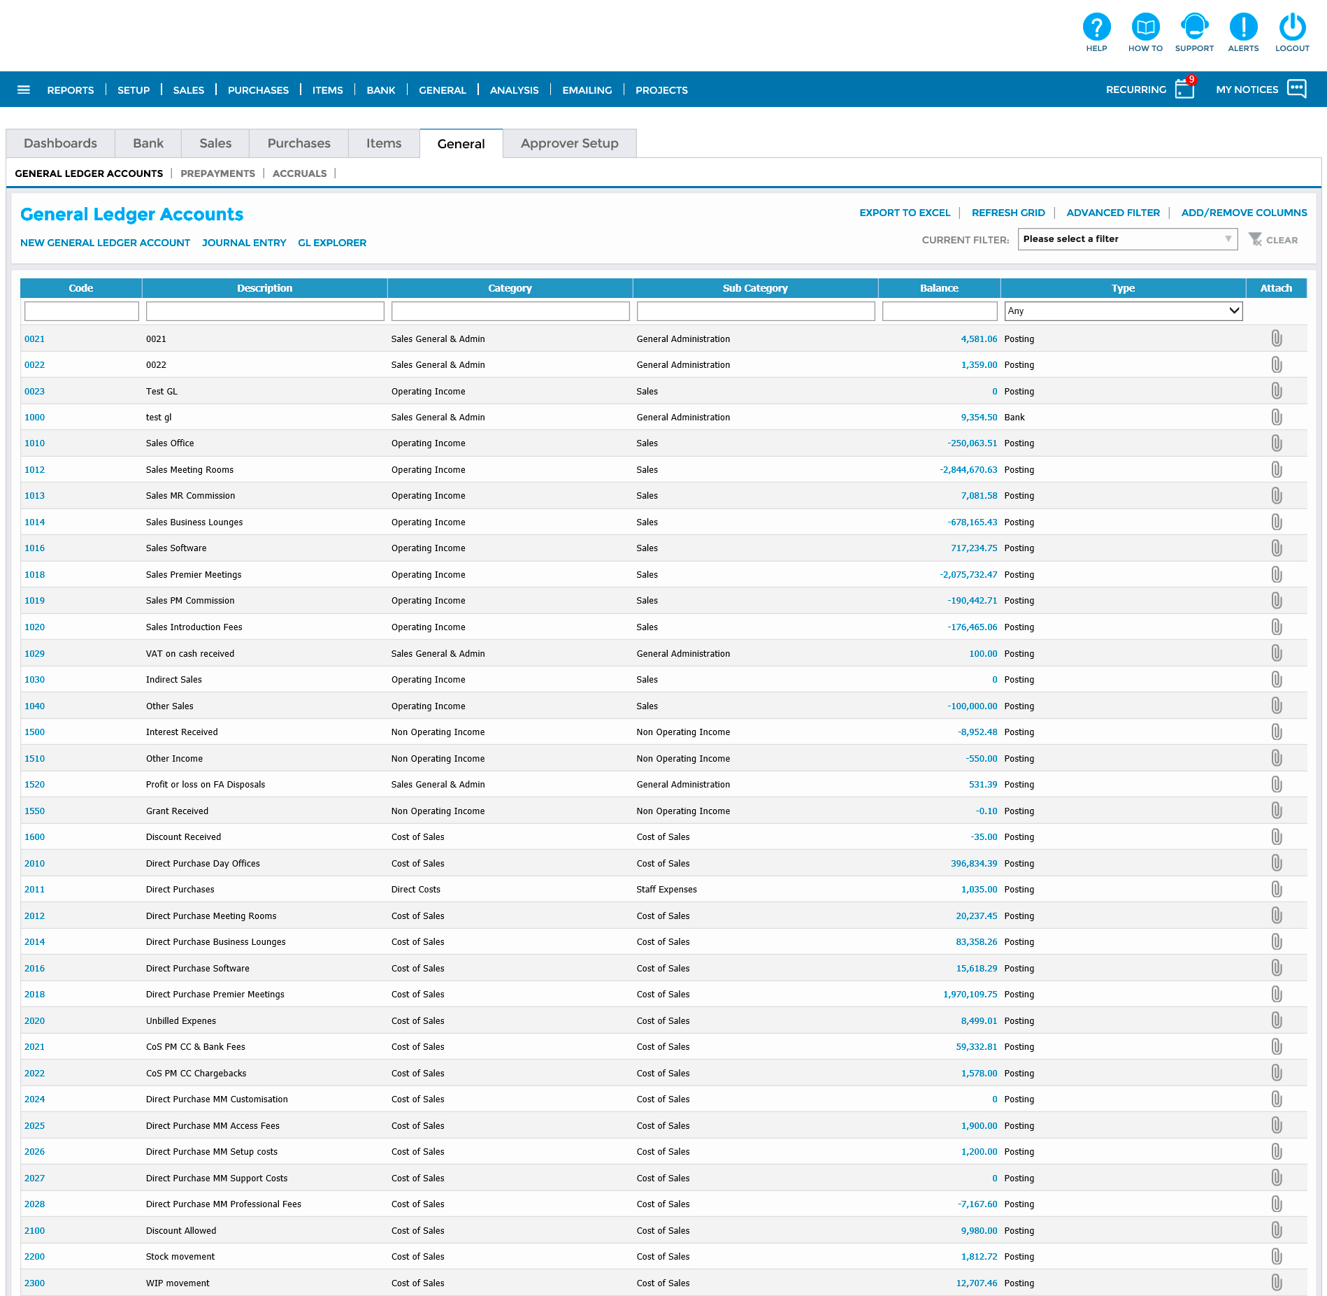Click NEW GENERAL LEDGER ACCOUNT
The width and height of the screenshot is (1327, 1296).
pos(105,243)
